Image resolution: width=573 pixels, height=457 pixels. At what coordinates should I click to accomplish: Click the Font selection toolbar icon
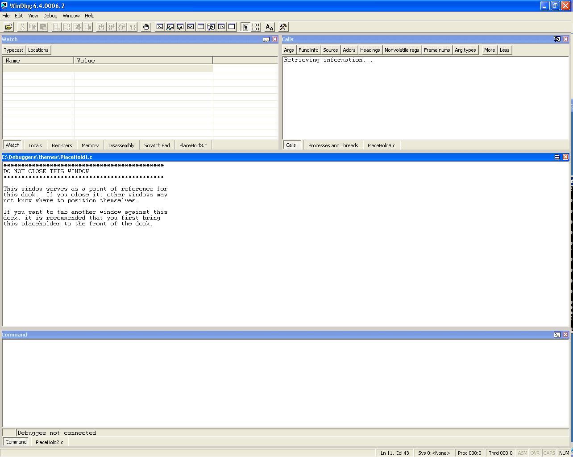click(x=269, y=27)
